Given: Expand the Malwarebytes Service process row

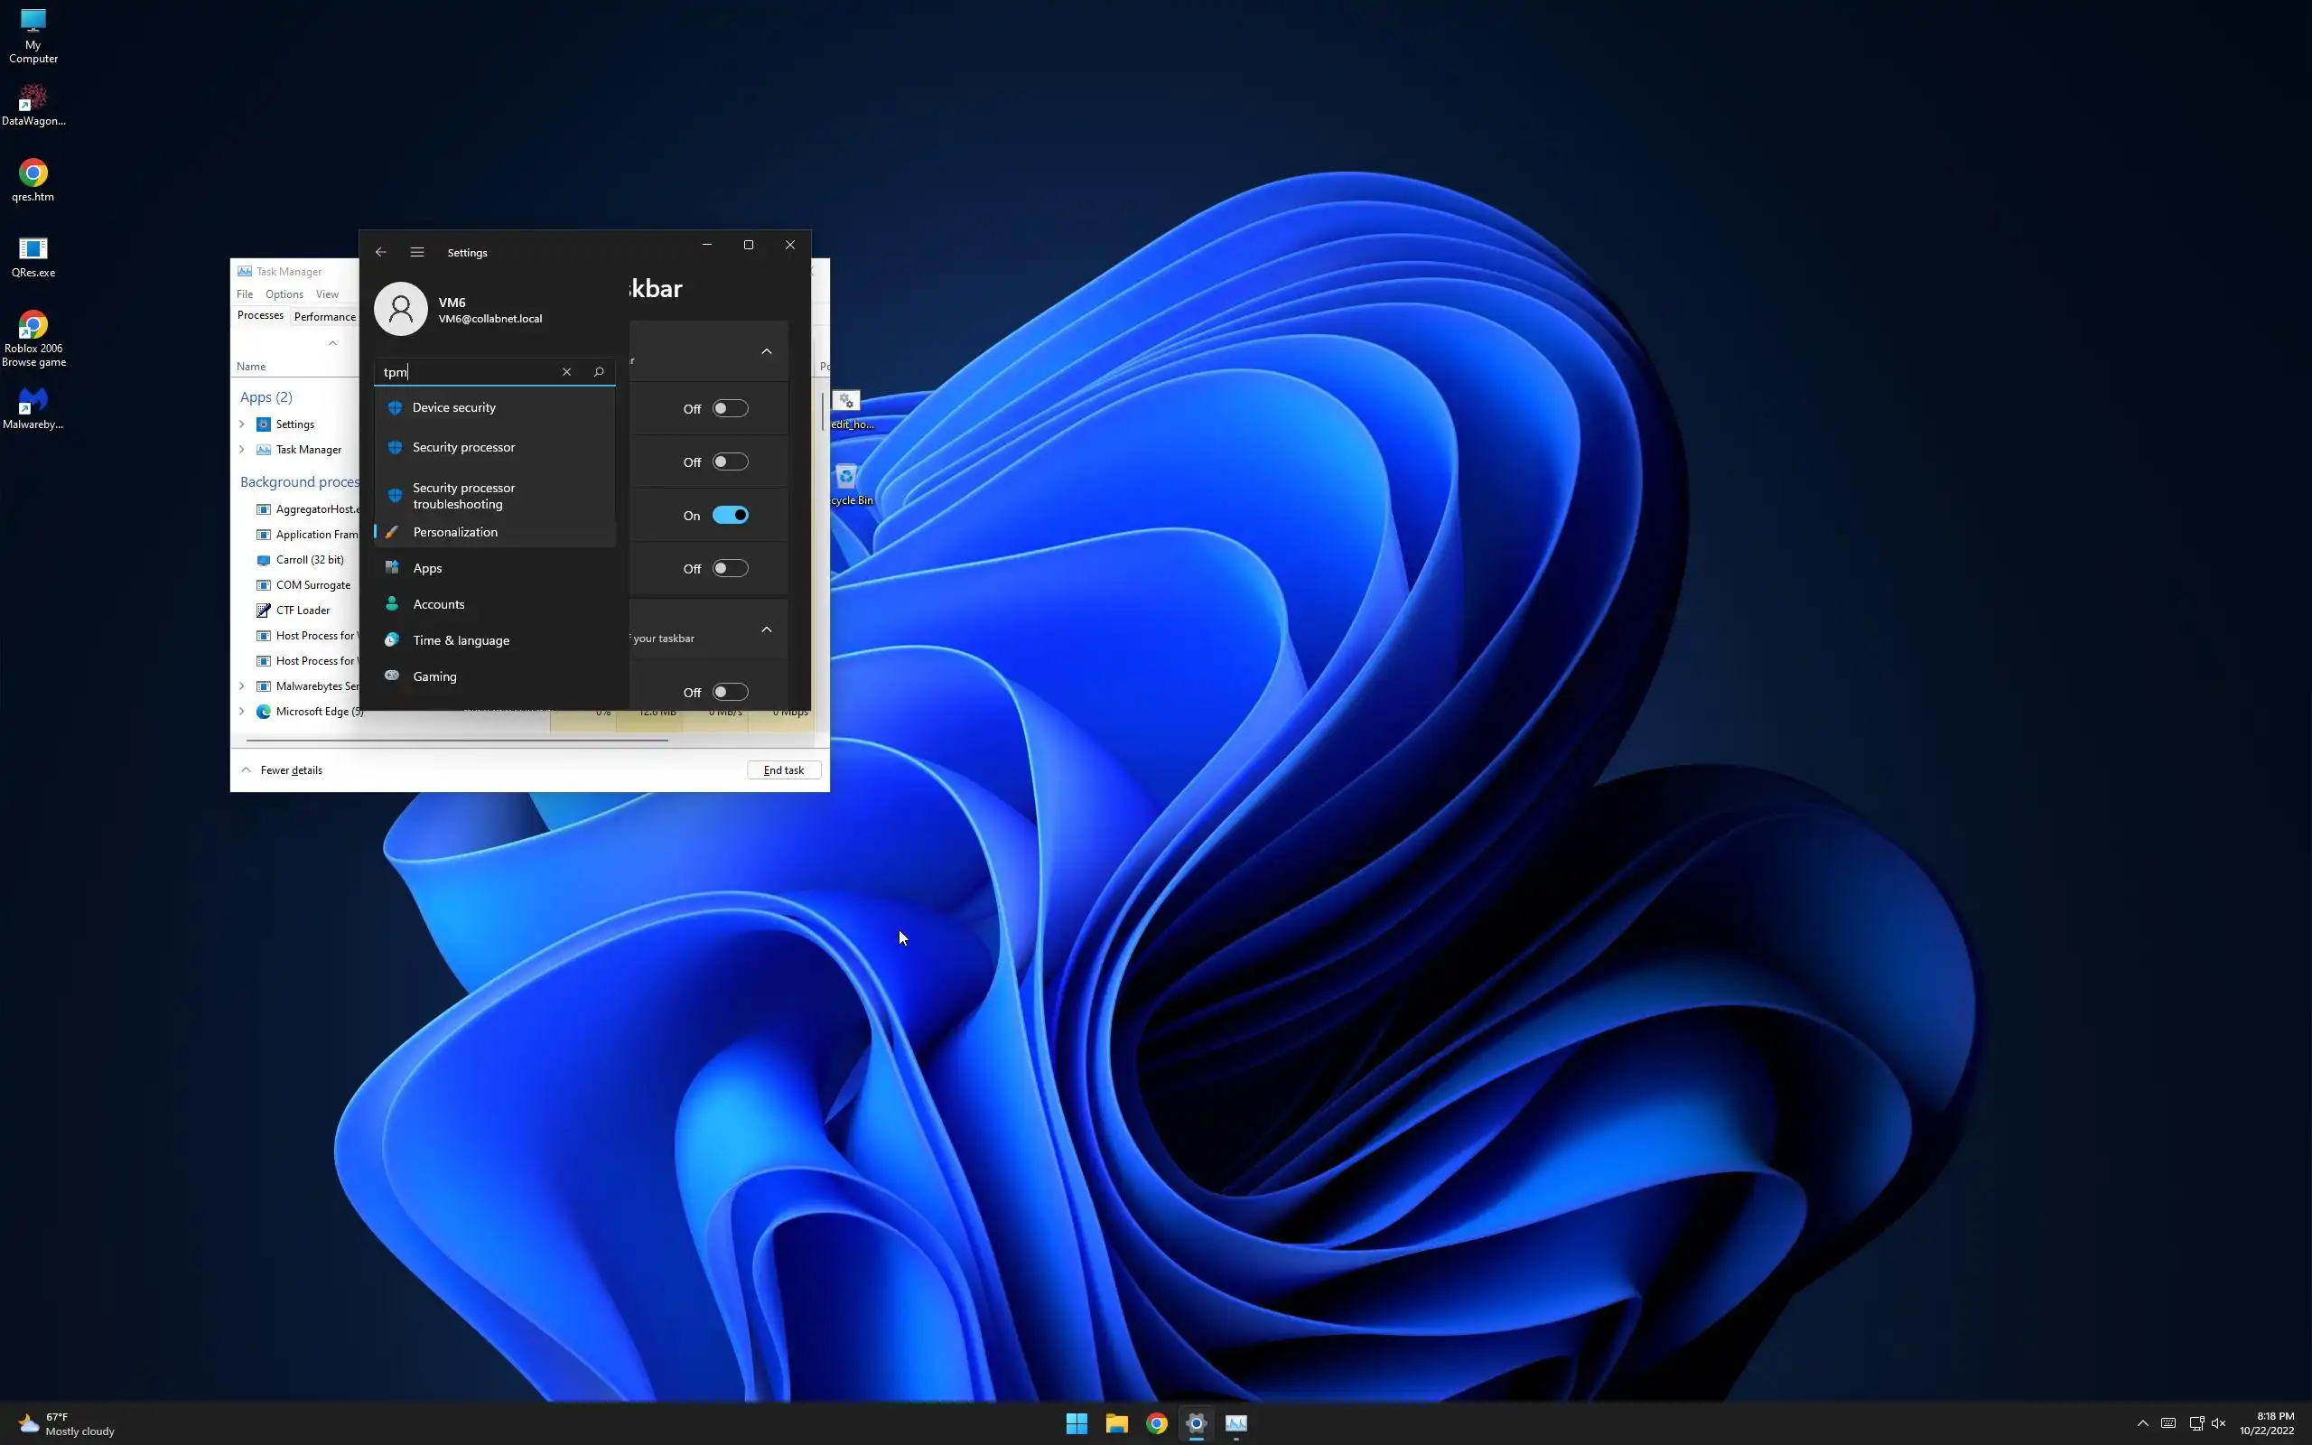Looking at the screenshot, I should 242,686.
